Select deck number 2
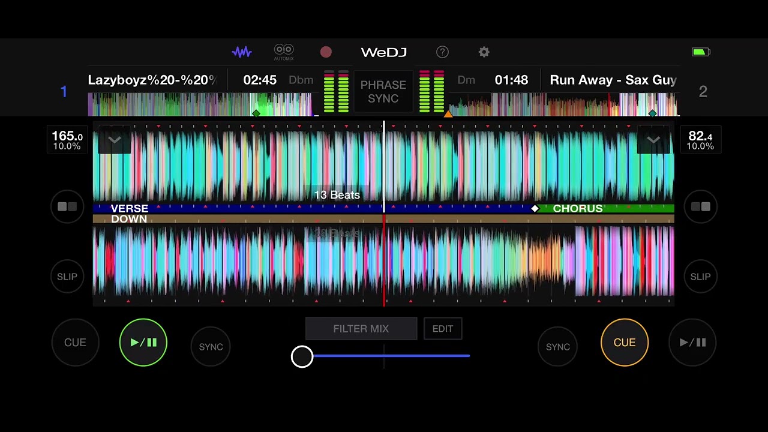 click(x=703, y=92)
